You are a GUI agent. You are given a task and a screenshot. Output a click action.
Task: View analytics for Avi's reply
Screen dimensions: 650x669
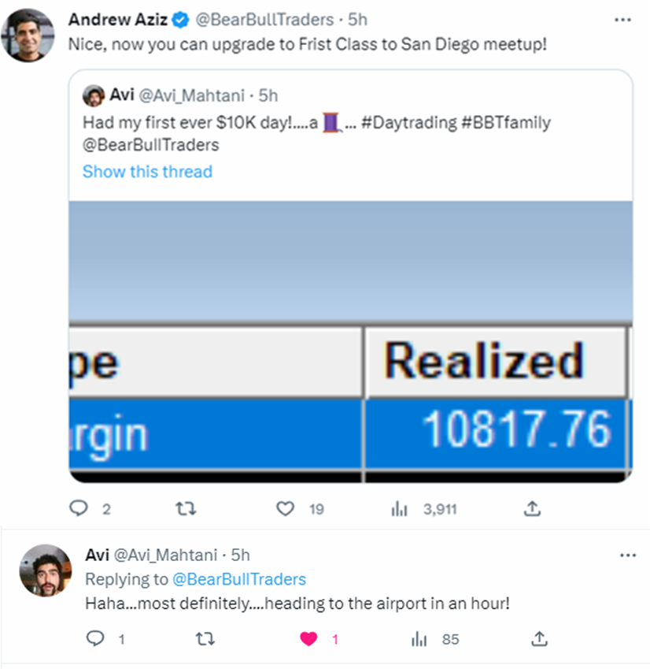(418, 639)
